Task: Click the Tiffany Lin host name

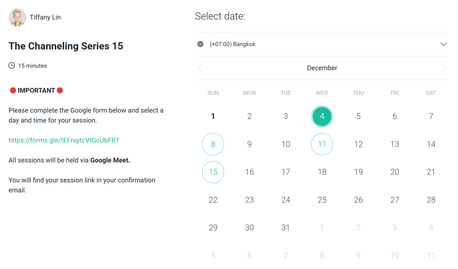Action: coord(45,17)
